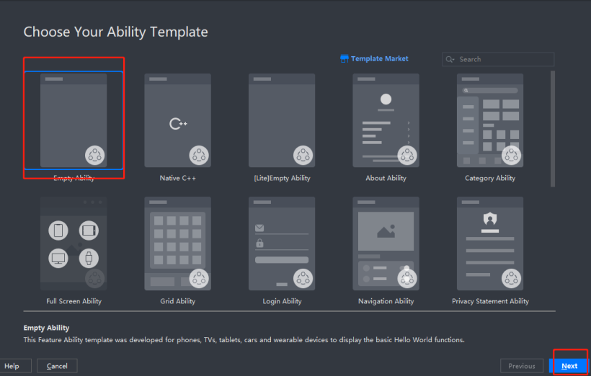591x376 pixels.
Task: Click the 'Category Ability' label text
Action: tap(490, 178)
